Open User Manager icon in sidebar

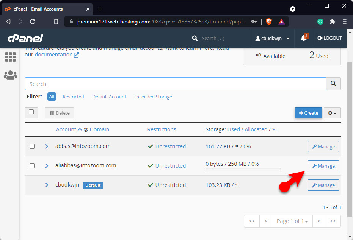click(x=10, y=75)
